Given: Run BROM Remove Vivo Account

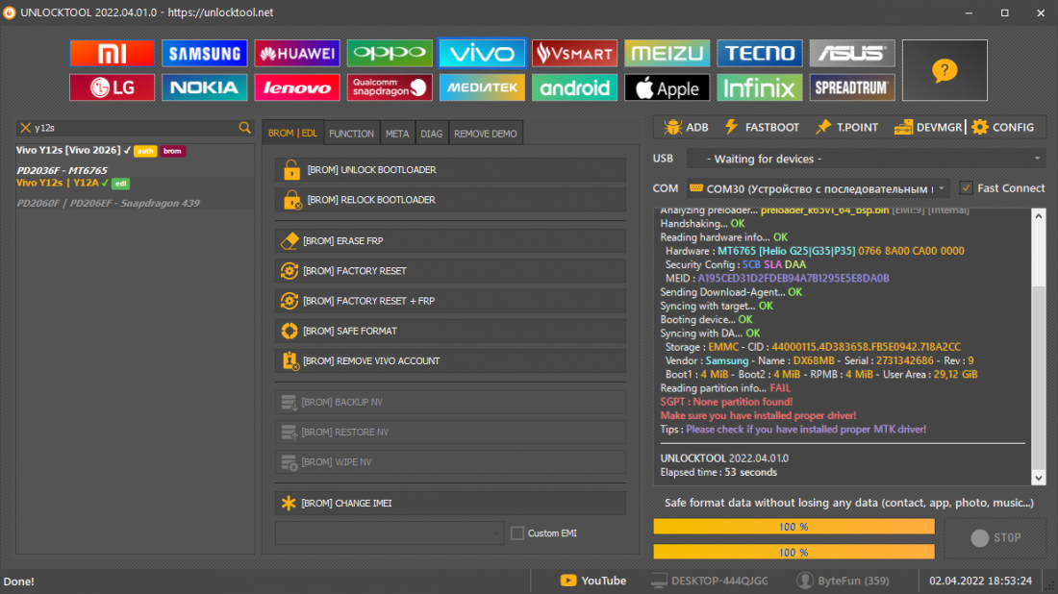Looking at the screenshot, I should click(450, 360).
